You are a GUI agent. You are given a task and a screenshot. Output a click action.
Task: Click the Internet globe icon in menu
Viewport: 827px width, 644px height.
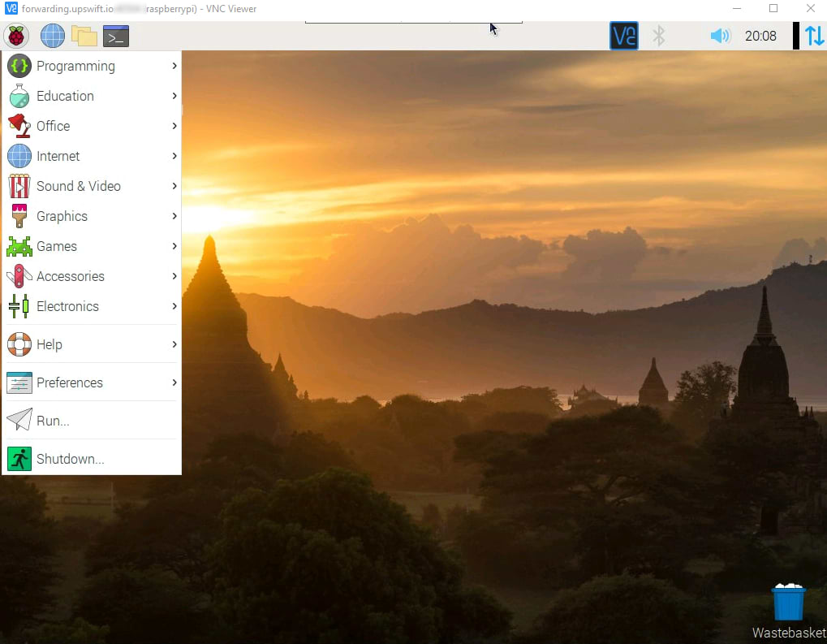(x=19, y=156)
